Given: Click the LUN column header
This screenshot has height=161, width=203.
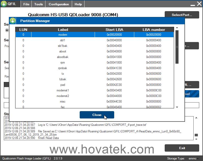Looking at the screenshot, I should click(23, 30).
